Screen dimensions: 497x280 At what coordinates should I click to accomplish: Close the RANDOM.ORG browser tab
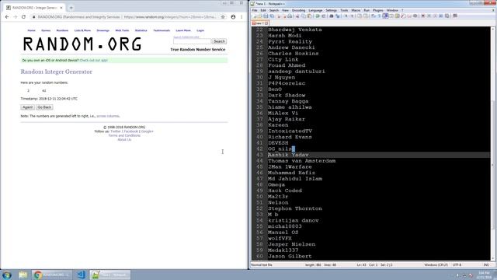point(61,7)
